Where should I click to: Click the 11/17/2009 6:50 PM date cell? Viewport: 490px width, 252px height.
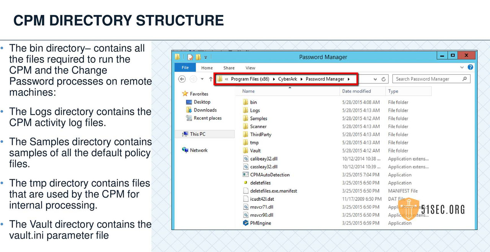pos(362,199)
